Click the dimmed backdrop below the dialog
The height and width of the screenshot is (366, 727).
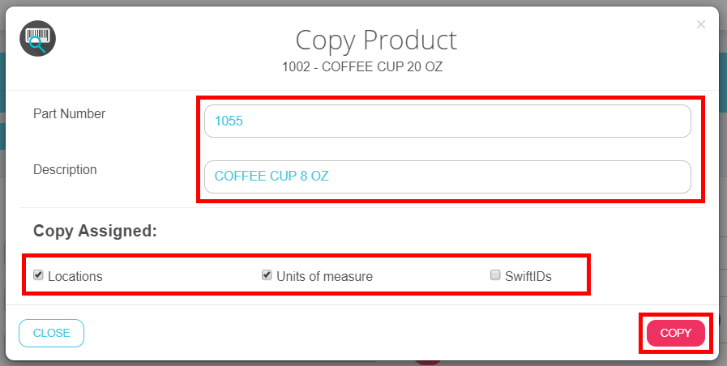pyautogui.click(x=243, y=363)
